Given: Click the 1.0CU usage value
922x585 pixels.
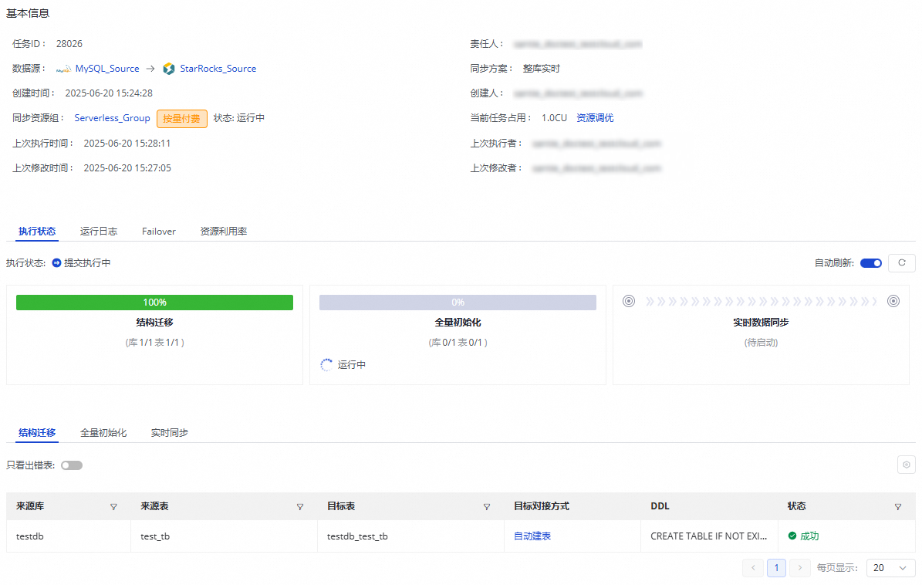Looking at the screenshot, I should pos(554,118).
